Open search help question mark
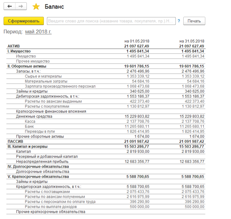 coord(179,21)
